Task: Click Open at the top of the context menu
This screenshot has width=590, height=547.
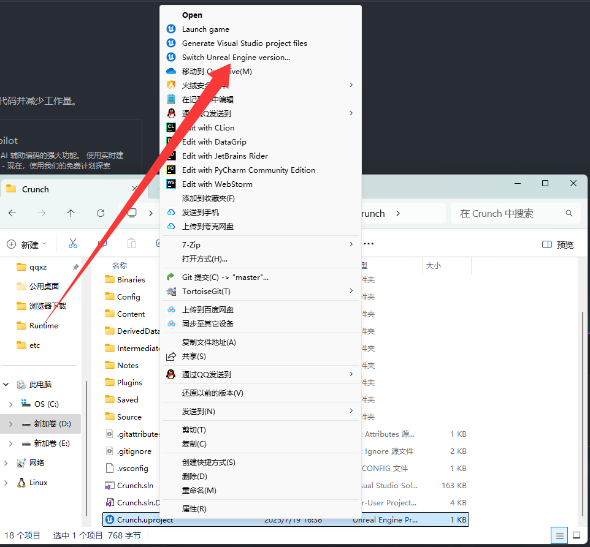Action: 192,15
